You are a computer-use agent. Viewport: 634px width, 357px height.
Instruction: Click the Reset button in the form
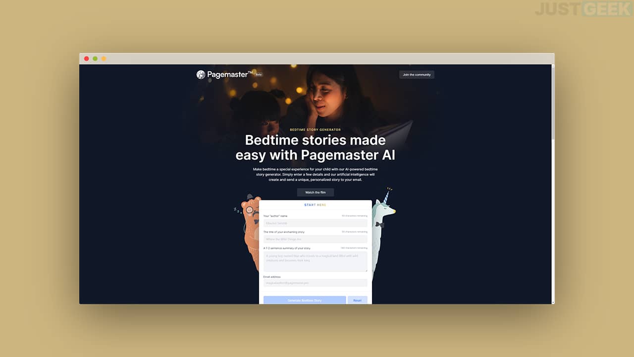point(358,300)
